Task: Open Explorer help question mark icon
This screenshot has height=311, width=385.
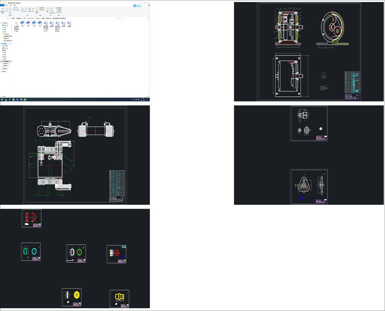Action: pyautogui.click(x=149, y=6)
